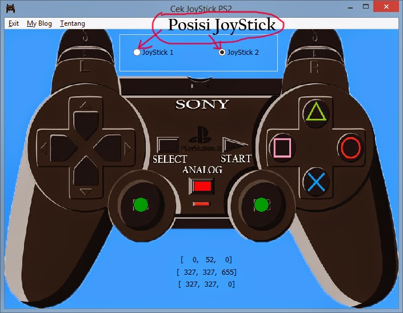Close the Cek JoyStick PS2 window
This screenshot has width=403, height=313.
pos(386,7)
